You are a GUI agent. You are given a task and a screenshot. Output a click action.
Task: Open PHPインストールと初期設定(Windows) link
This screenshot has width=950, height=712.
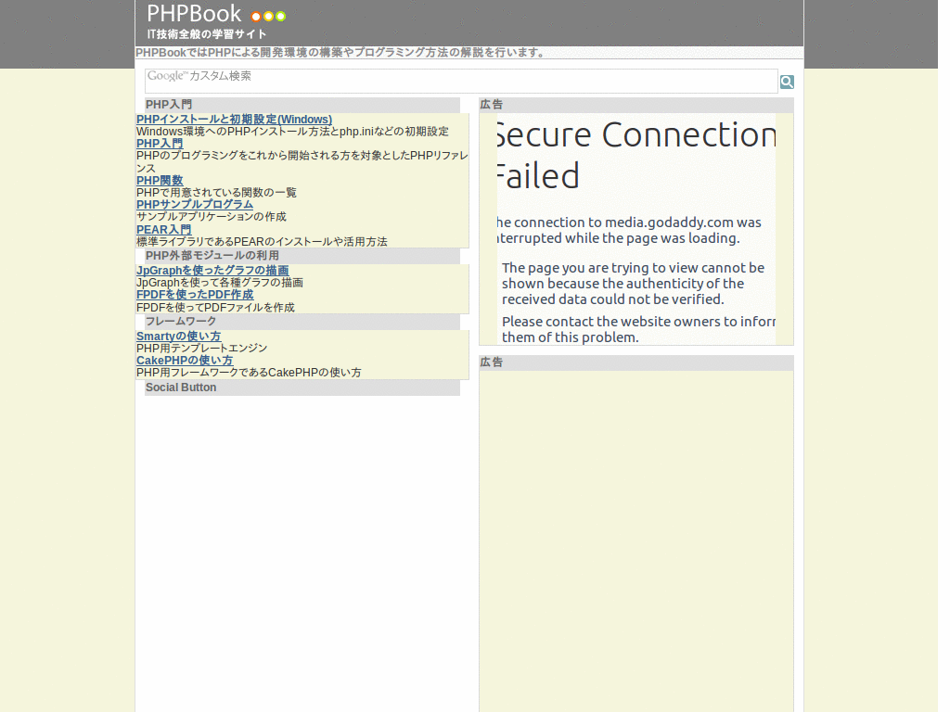234,120
